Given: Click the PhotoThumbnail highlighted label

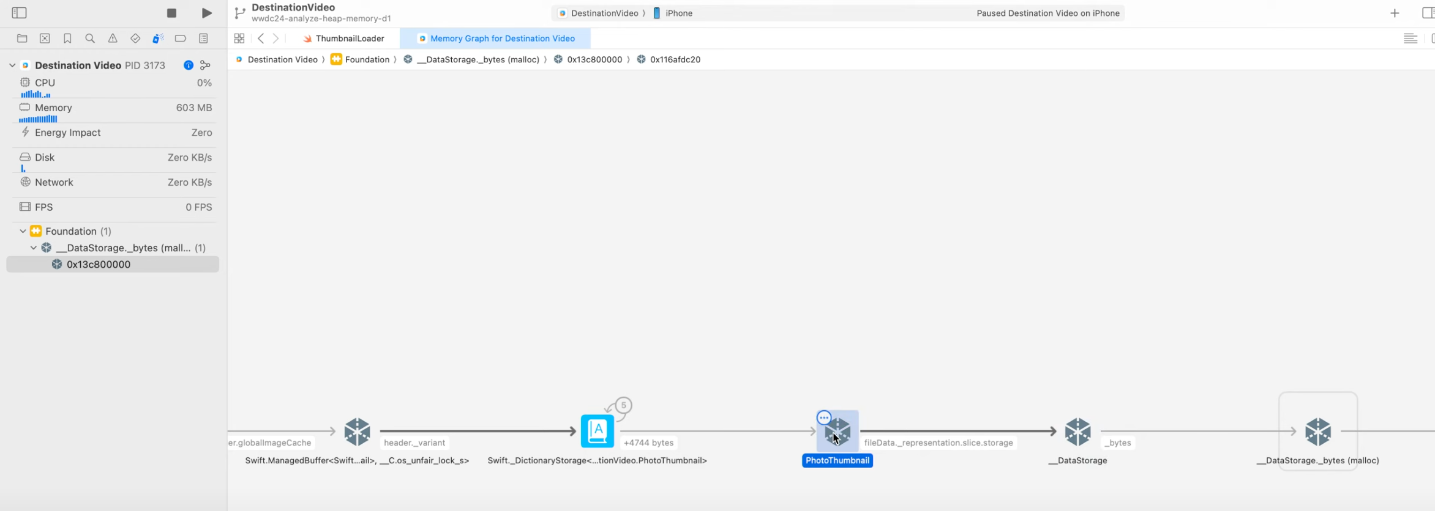Looking at the screenshot, I should (x=837, y=460).
